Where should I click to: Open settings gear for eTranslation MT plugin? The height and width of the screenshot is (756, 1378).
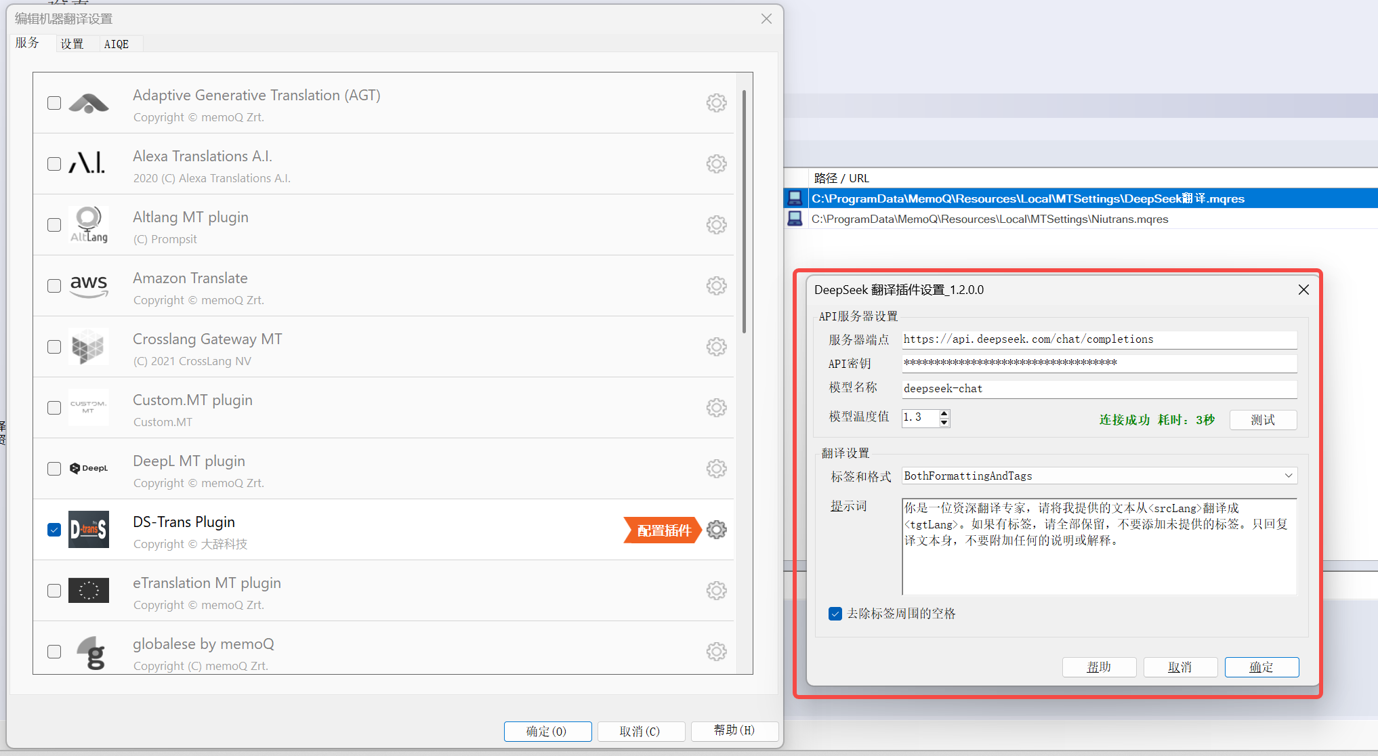[x=716, y=591]
